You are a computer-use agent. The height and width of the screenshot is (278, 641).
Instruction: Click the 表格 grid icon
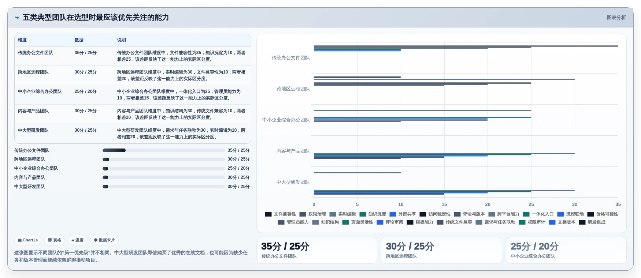[x=50, y=240]
